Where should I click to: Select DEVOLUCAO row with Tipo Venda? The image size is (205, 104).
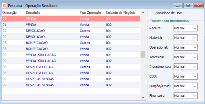[x=71, y=37]
